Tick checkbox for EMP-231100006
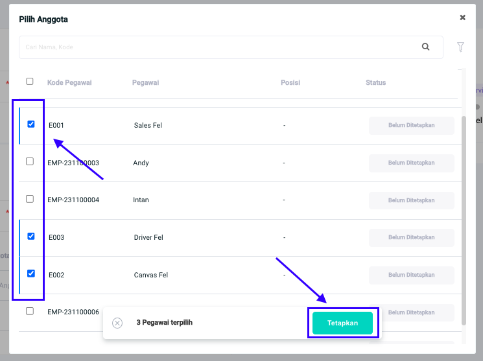This screenshot has width=483, height=361. tap(30, 311)
